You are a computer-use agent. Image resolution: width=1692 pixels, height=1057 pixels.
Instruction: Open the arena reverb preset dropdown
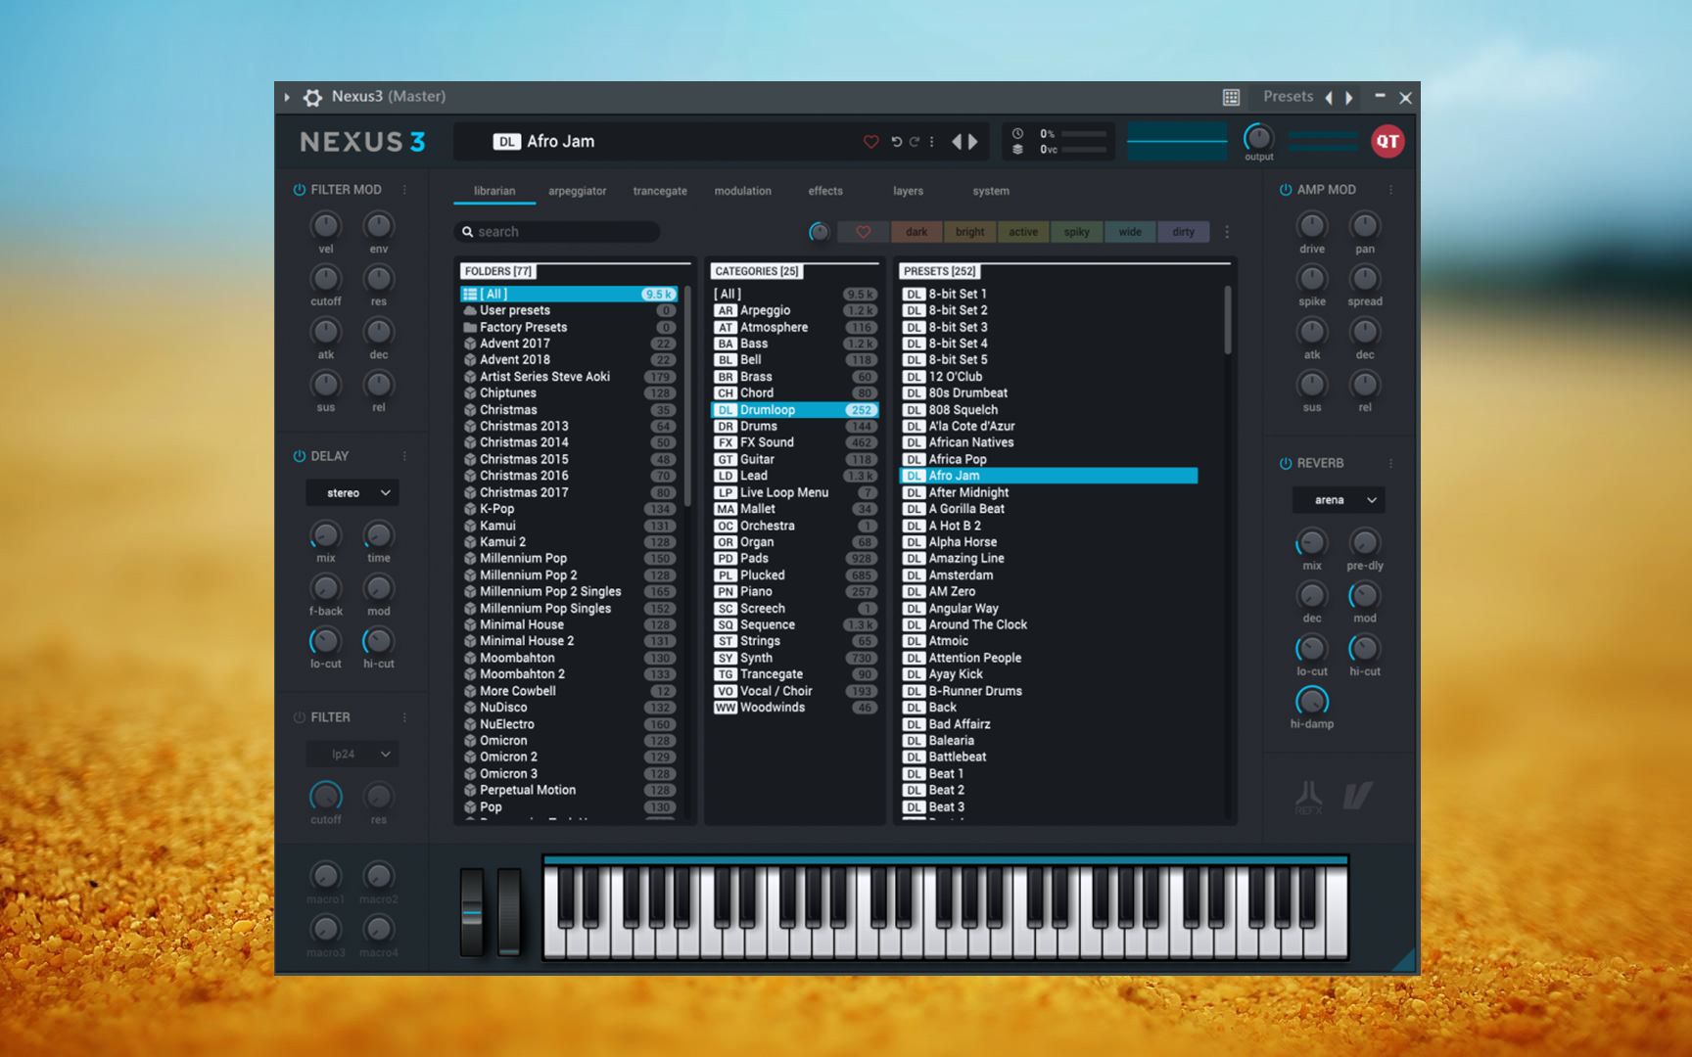click(1338, 499)
